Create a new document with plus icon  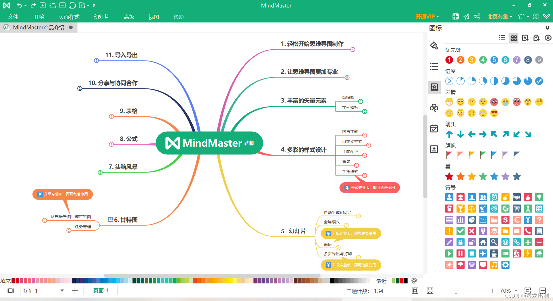tap(43, 5)
